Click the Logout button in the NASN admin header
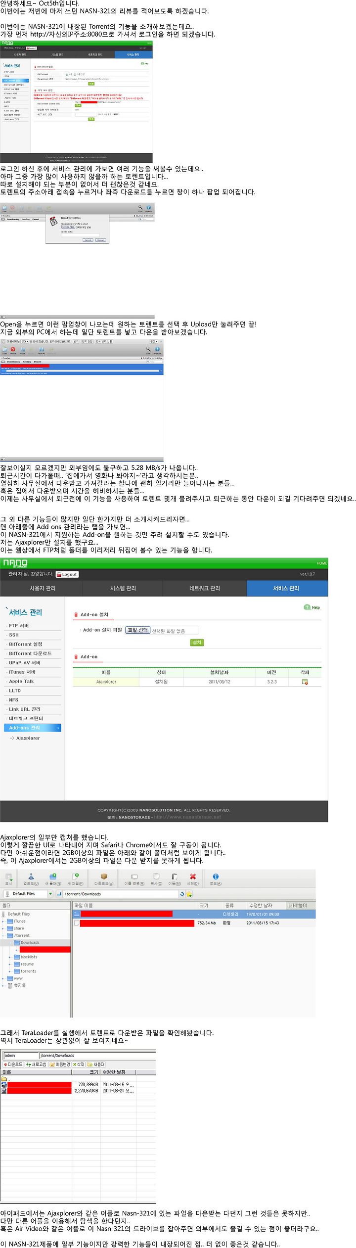This screenshot has width=356, height=1248. (67, 574)
